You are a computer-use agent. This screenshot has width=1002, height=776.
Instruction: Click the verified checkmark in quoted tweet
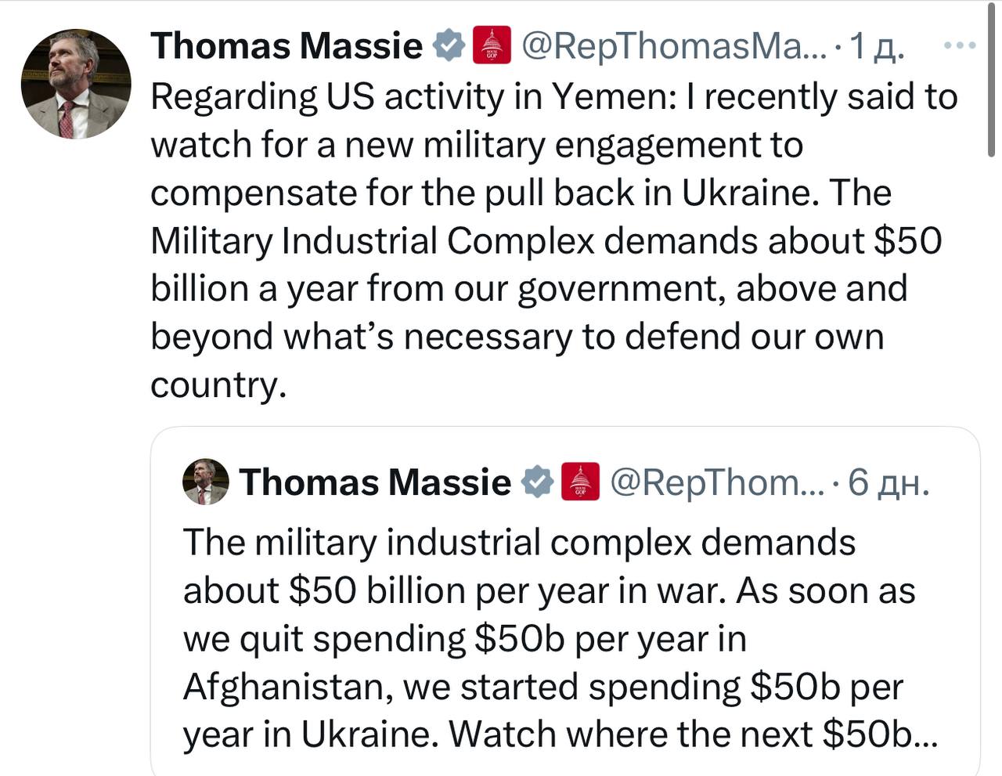(538, 482)
